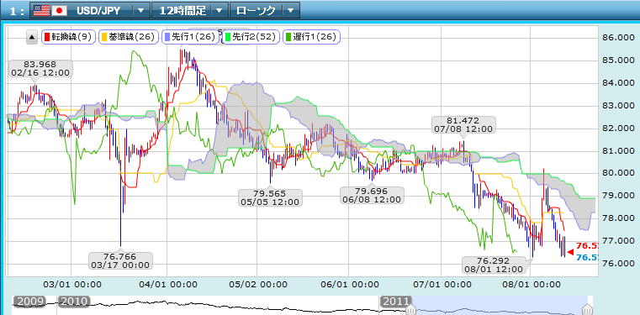Screen dimensions: 640x315
Task: Open the ローソク chart type dropdown arrow
Action: 291,11
